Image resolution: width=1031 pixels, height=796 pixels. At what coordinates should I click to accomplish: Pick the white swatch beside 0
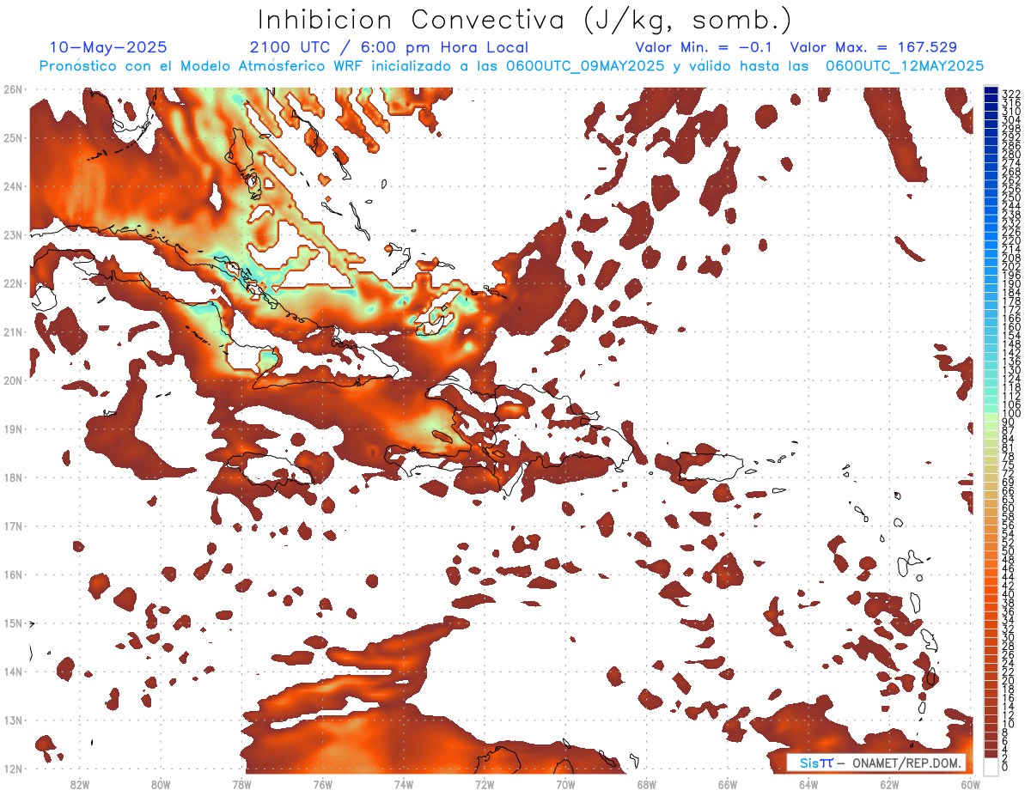(x=991, y=766)
